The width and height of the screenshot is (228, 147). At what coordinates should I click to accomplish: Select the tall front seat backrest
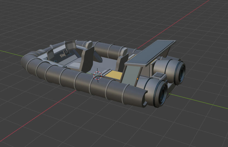point(87,60)
